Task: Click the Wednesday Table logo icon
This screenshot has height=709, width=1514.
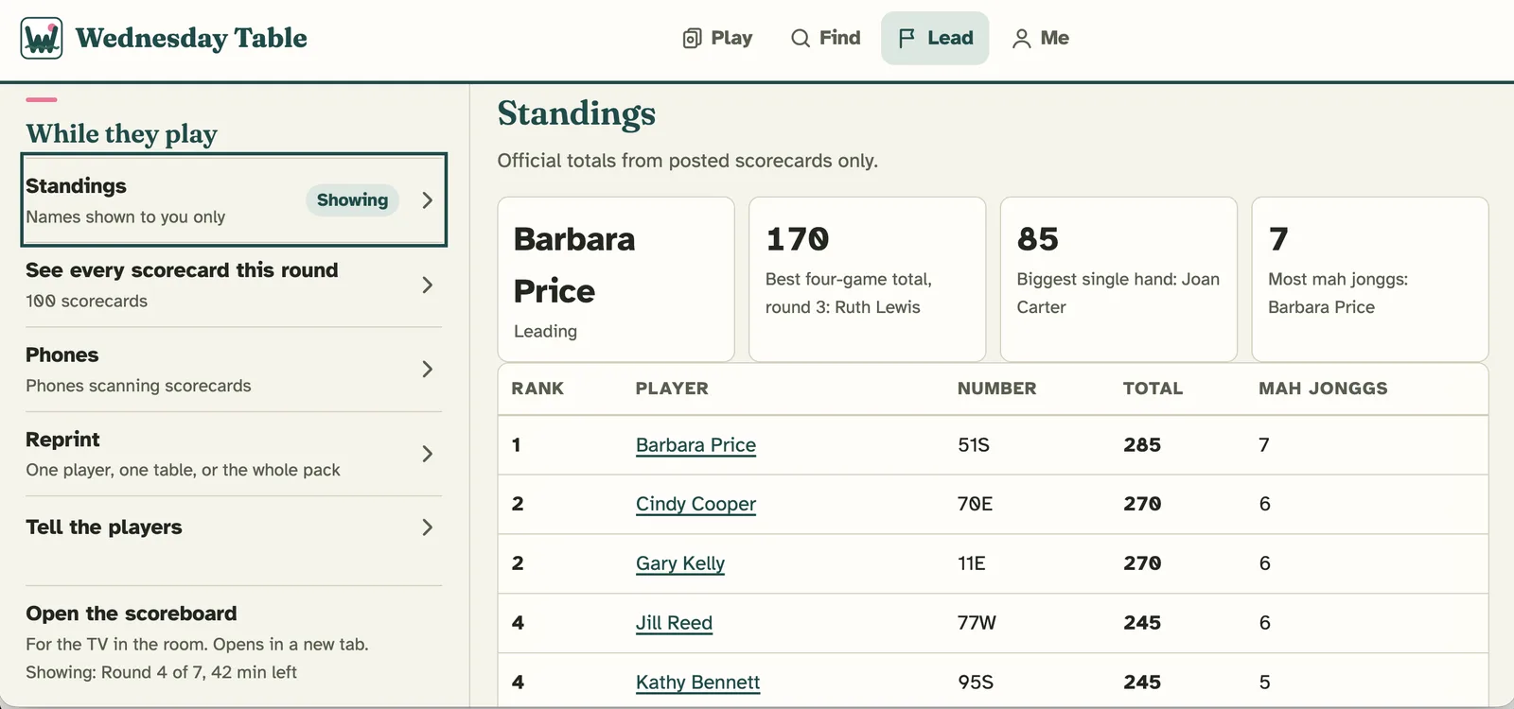Action: pos(42,38)
